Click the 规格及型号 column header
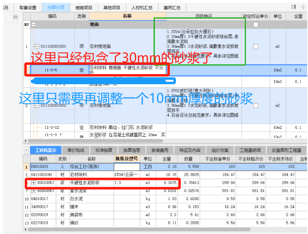 coord(127,159)
